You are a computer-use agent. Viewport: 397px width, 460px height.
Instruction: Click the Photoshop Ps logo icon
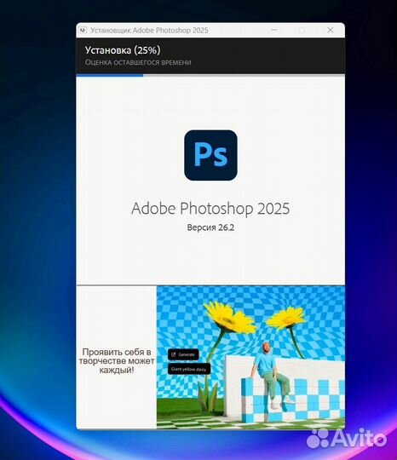(210, 155)
